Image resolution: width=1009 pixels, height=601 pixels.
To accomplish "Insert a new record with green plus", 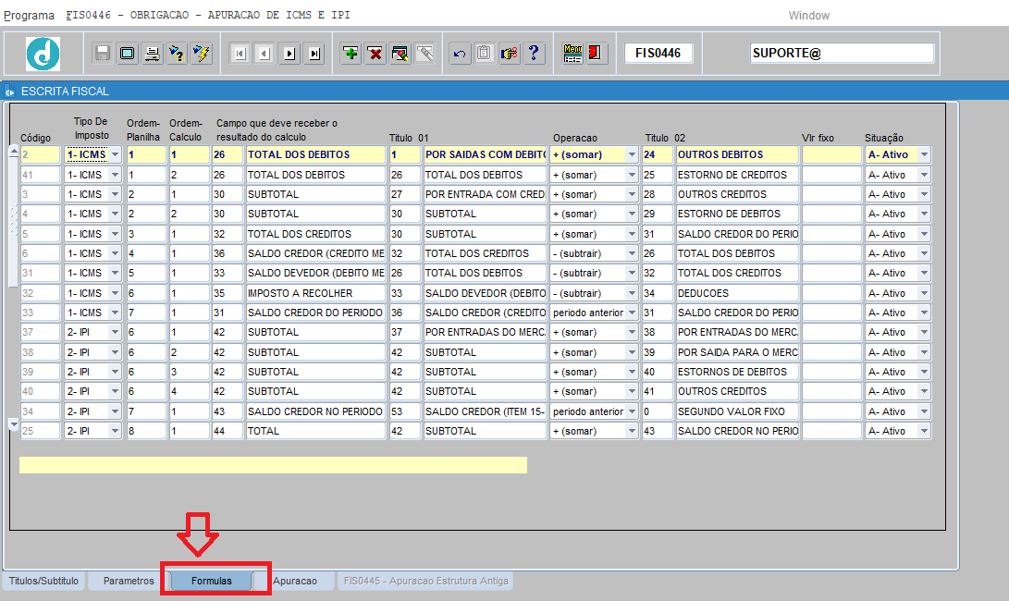I will coord(351,54).
